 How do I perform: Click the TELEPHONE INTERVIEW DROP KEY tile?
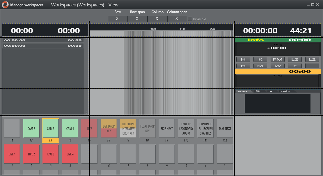tap(128, 128)
